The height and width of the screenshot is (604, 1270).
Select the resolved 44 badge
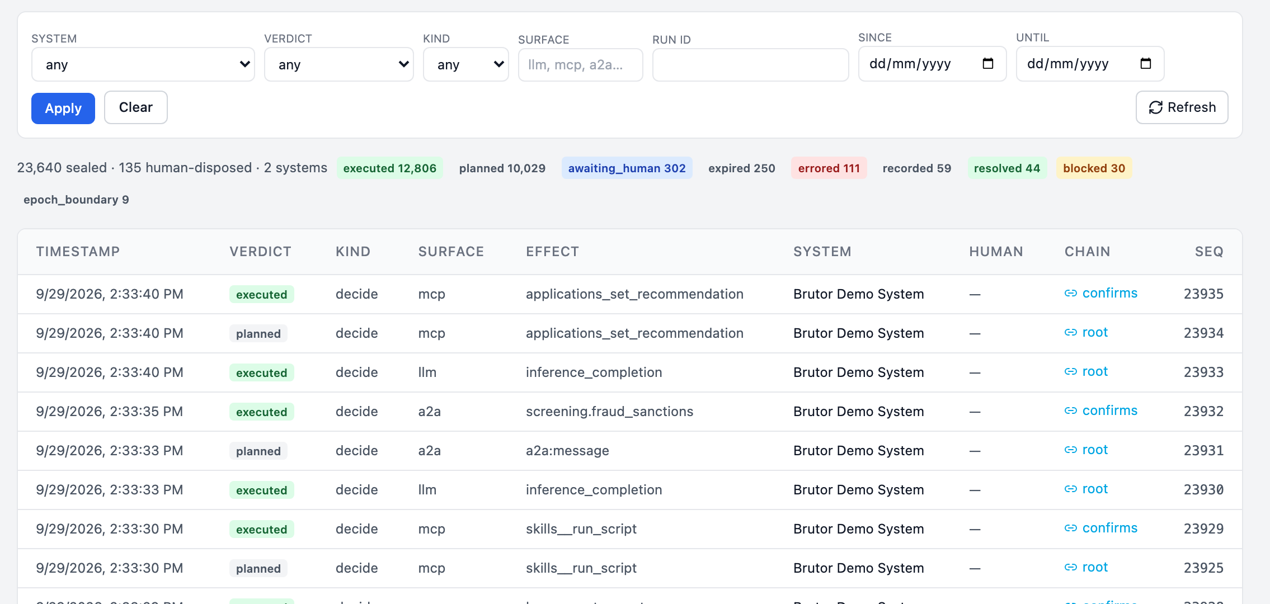tap(1007, 168)
